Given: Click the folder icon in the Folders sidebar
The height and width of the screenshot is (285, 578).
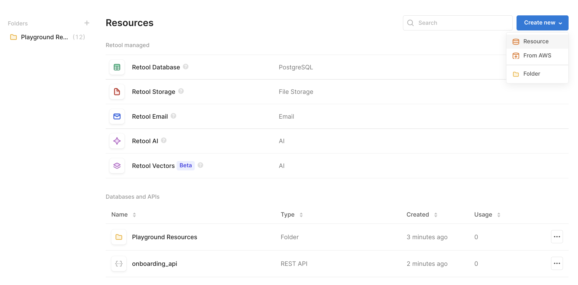Looking at the screenshot, I should pos(13,37).
